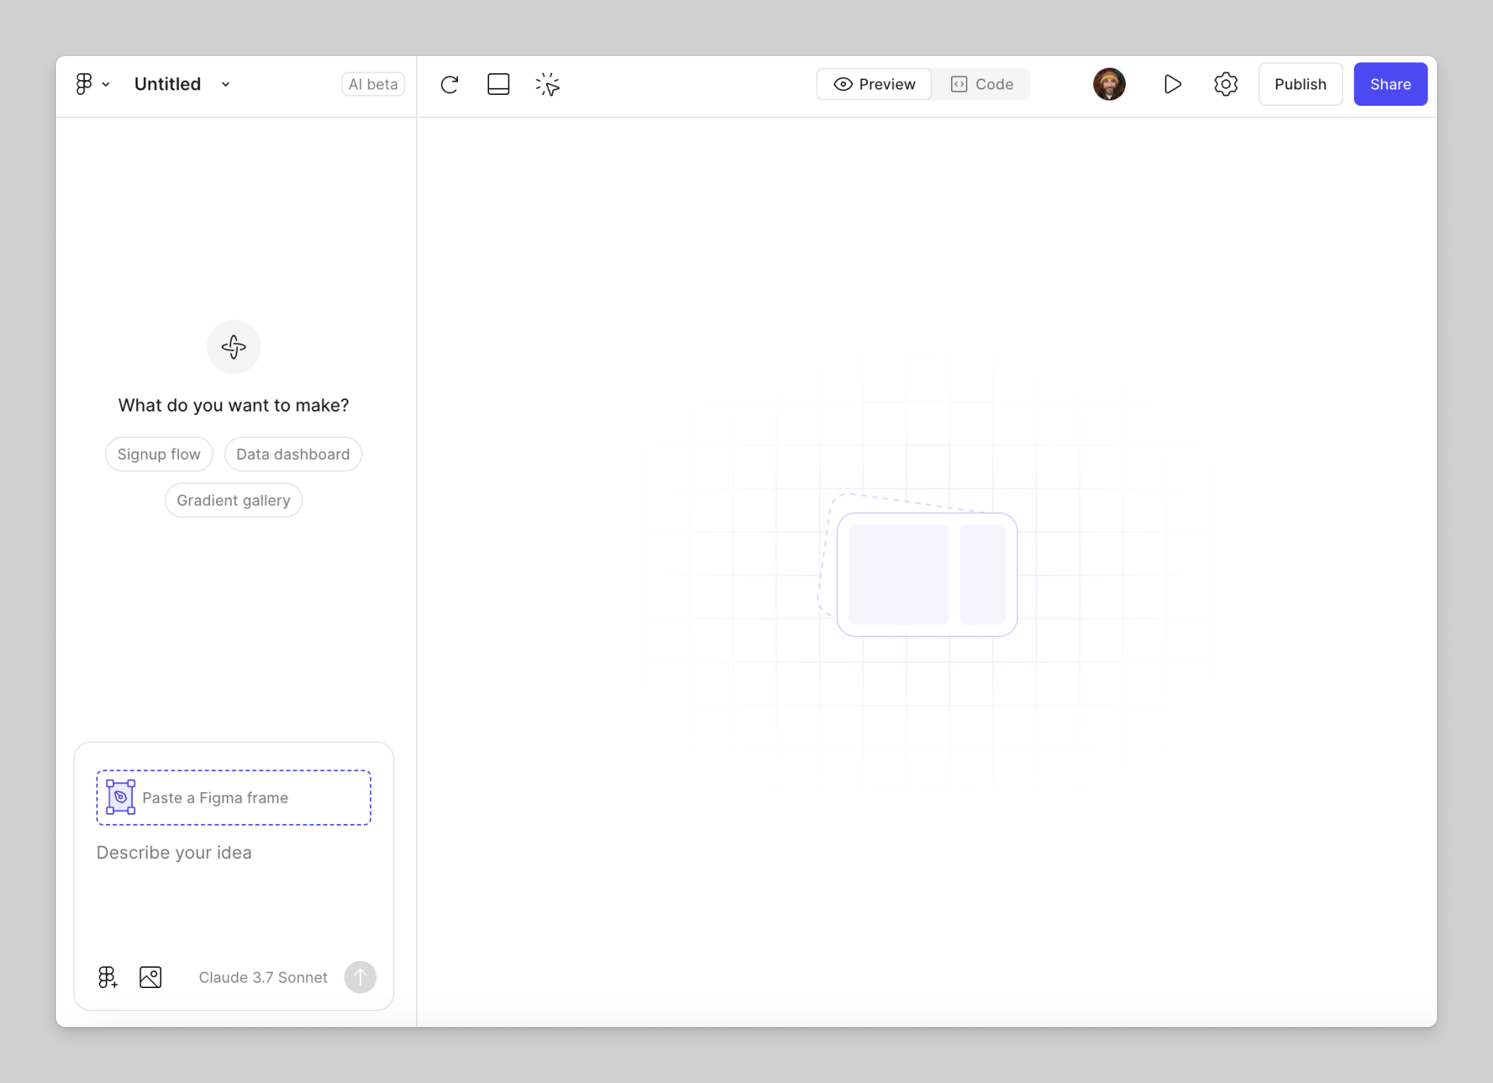Reload the preview with refresh icon
Screen dimensions: 1493x1083
point(449,84)
